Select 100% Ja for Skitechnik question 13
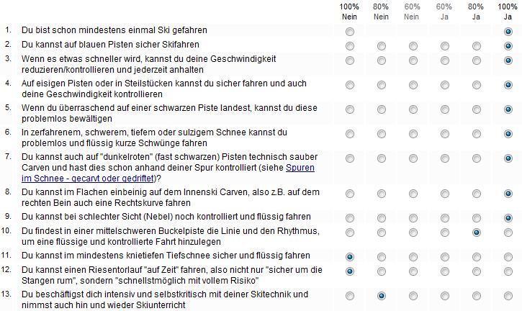The image size is (522, 311). tap(508, 296)
